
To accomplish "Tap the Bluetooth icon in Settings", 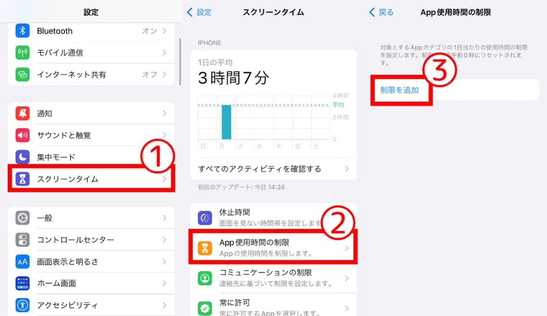I will [x=22, y=31].
